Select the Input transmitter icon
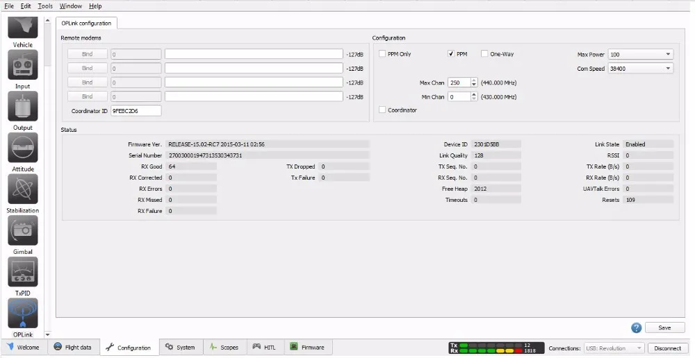 (x=23, y=65)
